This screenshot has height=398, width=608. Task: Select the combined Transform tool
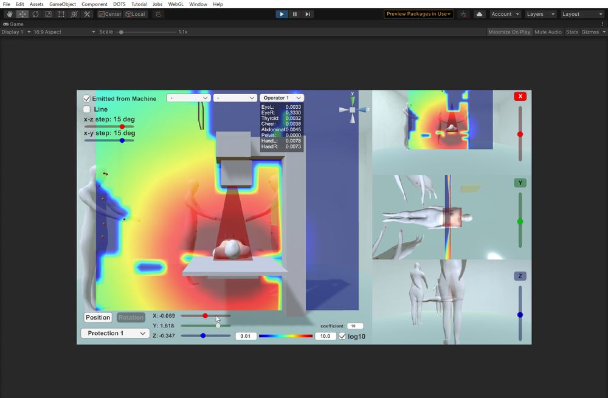click(x=74, y=14)
